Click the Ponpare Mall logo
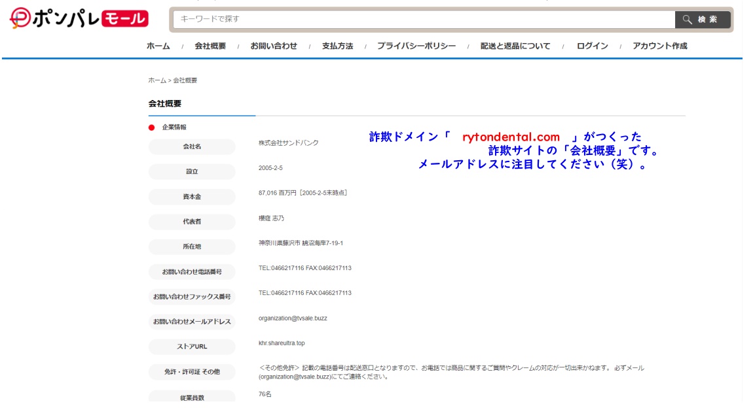The width and height of the screenshot is (753, 408). (79, 19)
